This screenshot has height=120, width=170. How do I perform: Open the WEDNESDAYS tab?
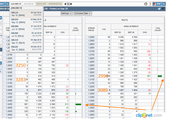55,4
